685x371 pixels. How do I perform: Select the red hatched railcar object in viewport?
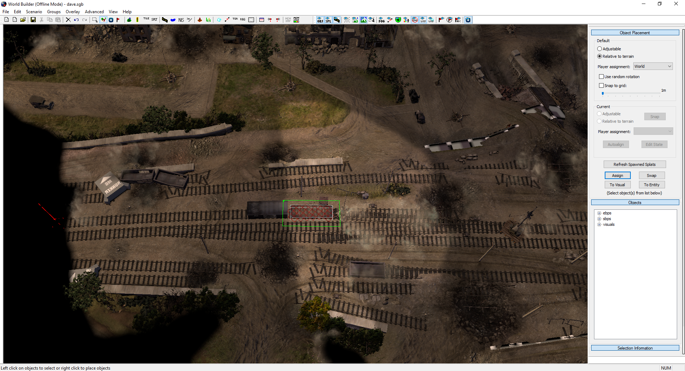(x=311, y=213)
